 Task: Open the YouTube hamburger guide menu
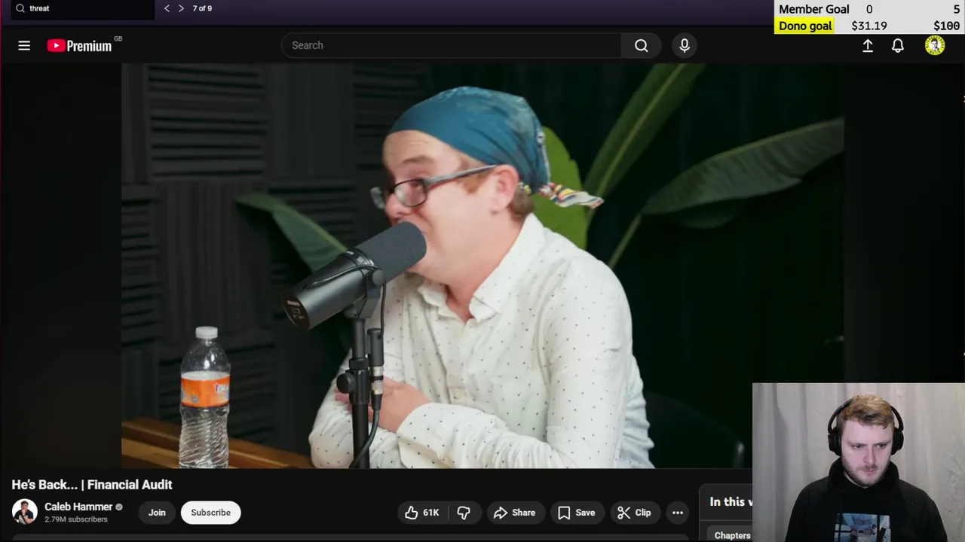[x=24, y=46]
